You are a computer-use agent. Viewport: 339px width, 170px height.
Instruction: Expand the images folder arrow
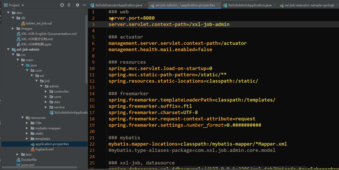point(13,29)
